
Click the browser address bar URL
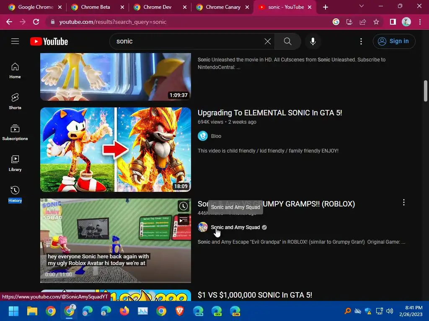(113, 22)
